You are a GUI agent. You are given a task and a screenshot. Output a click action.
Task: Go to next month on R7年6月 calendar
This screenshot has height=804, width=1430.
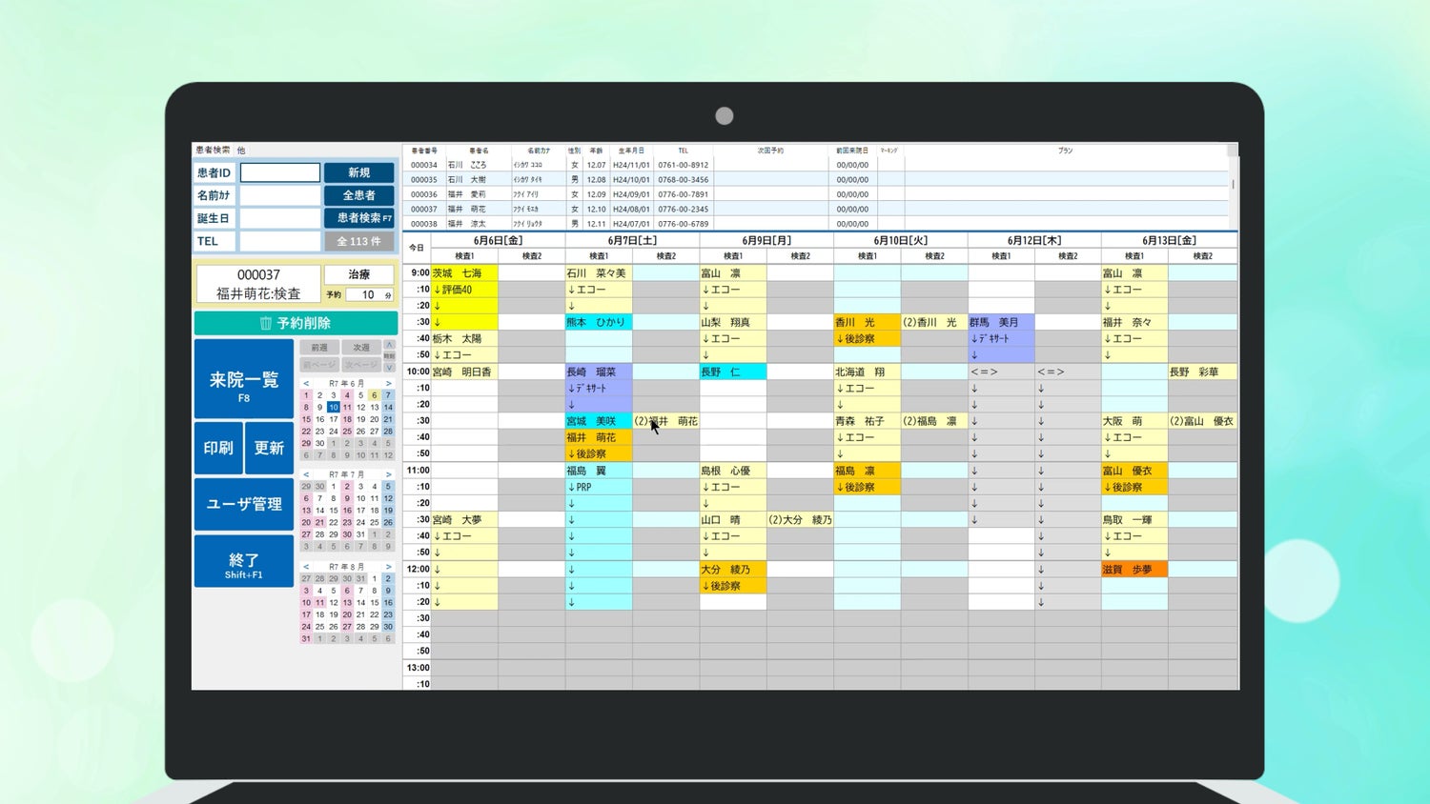tap(388, 383)
